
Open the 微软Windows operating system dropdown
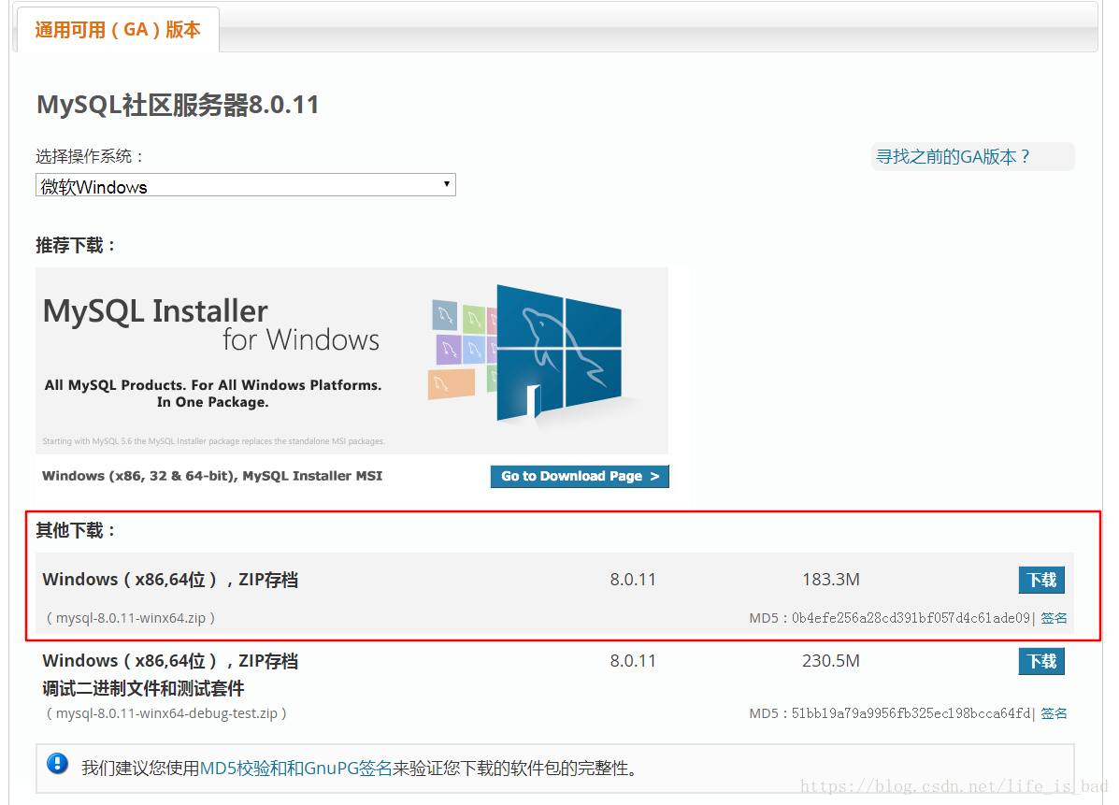[x=246, y=185]
